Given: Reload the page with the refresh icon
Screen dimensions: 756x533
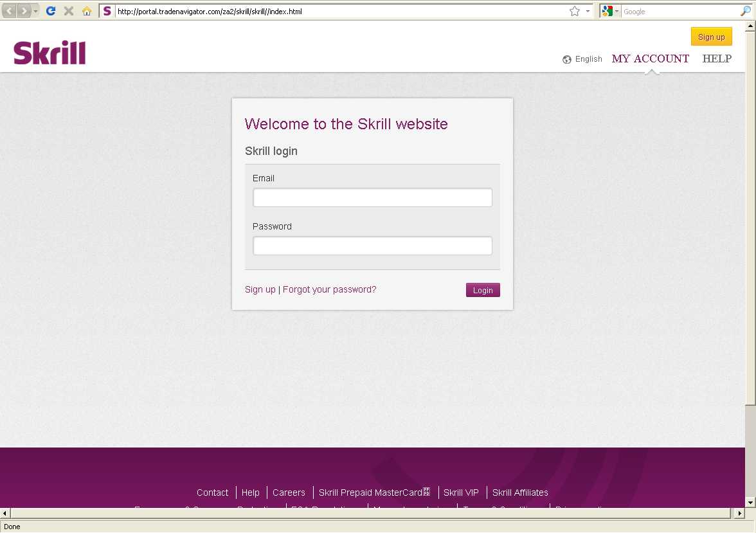Looking at the screenshot, I should [x=51, y=11].
